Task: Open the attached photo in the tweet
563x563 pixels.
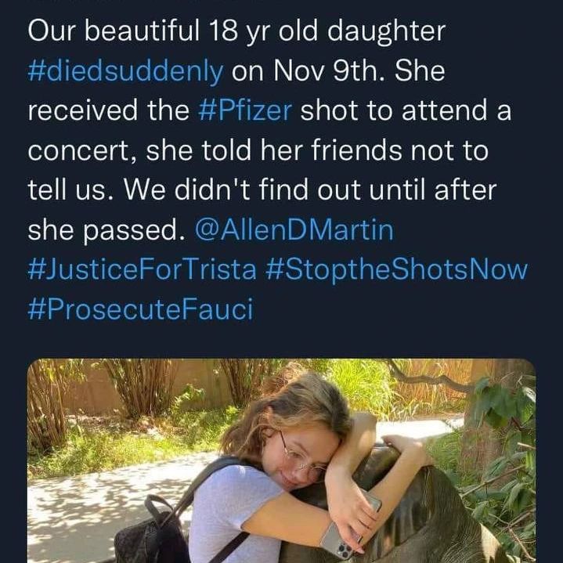Action: [x=281, y=460]
